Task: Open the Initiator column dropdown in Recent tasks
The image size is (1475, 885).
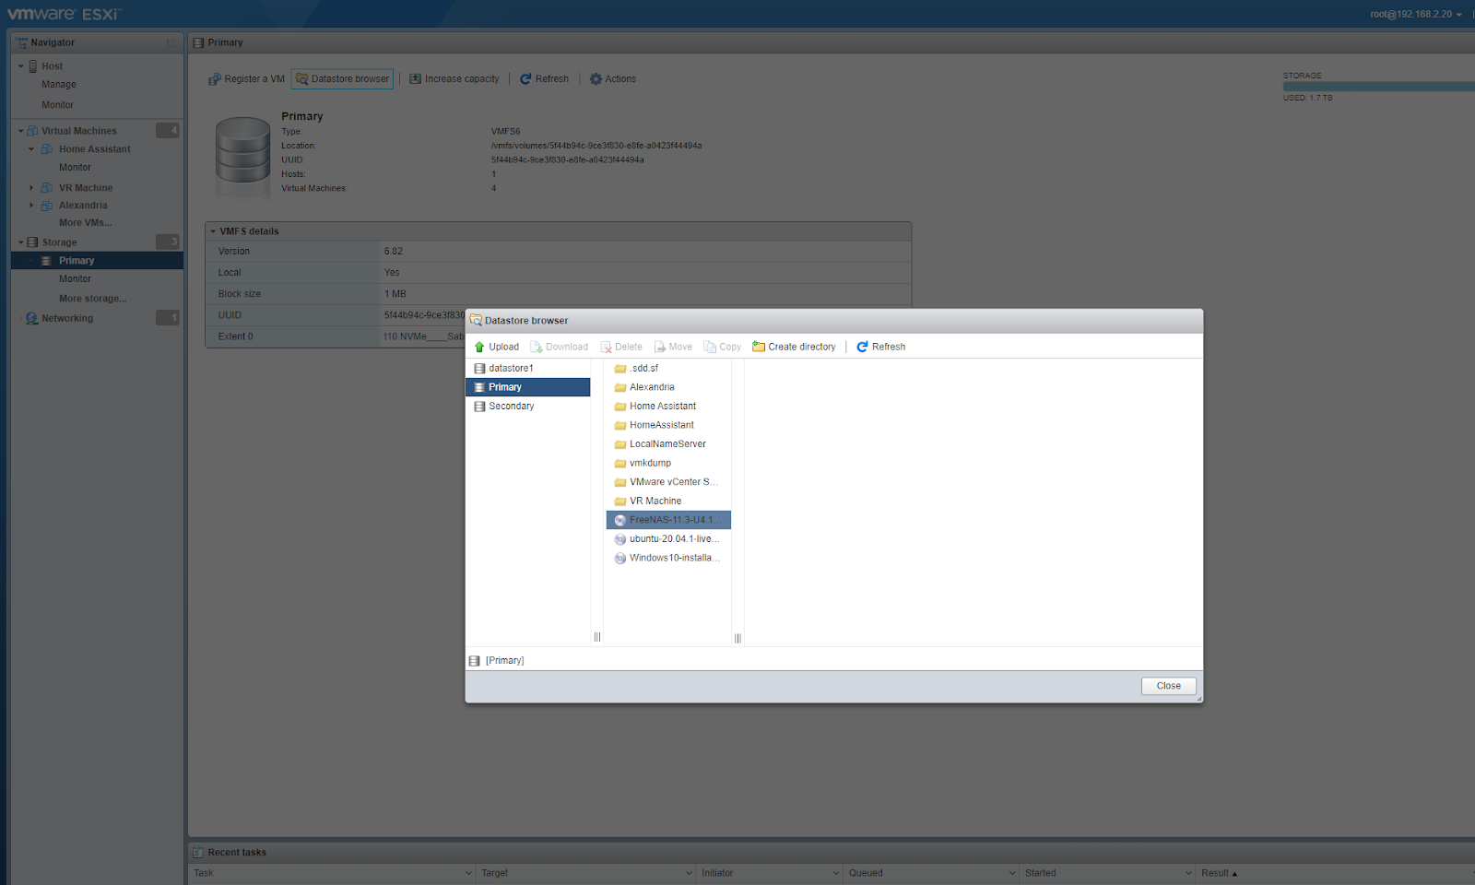Action: pos(836,874)
